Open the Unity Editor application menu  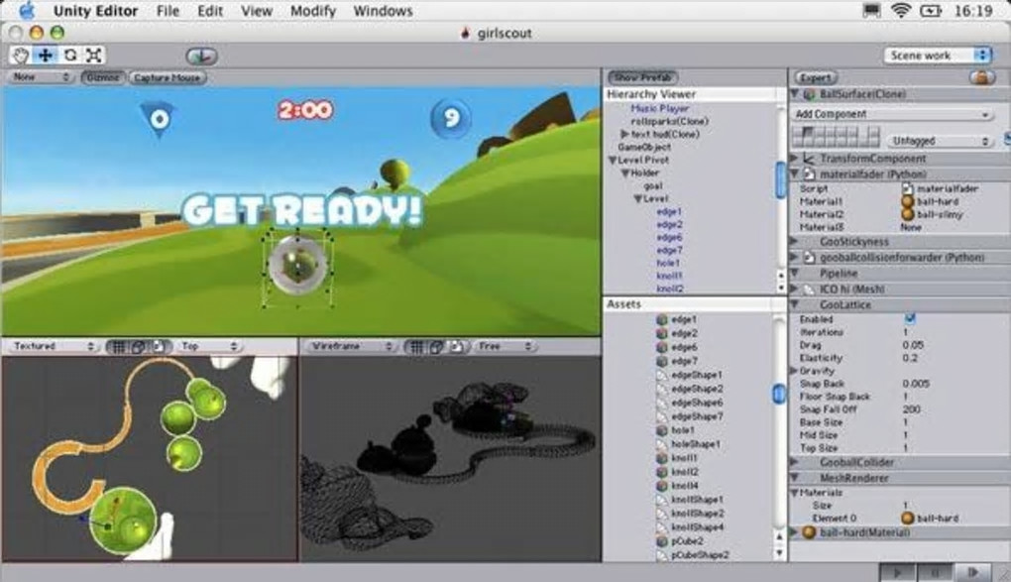pyautogui.click(x=95, y=11)
